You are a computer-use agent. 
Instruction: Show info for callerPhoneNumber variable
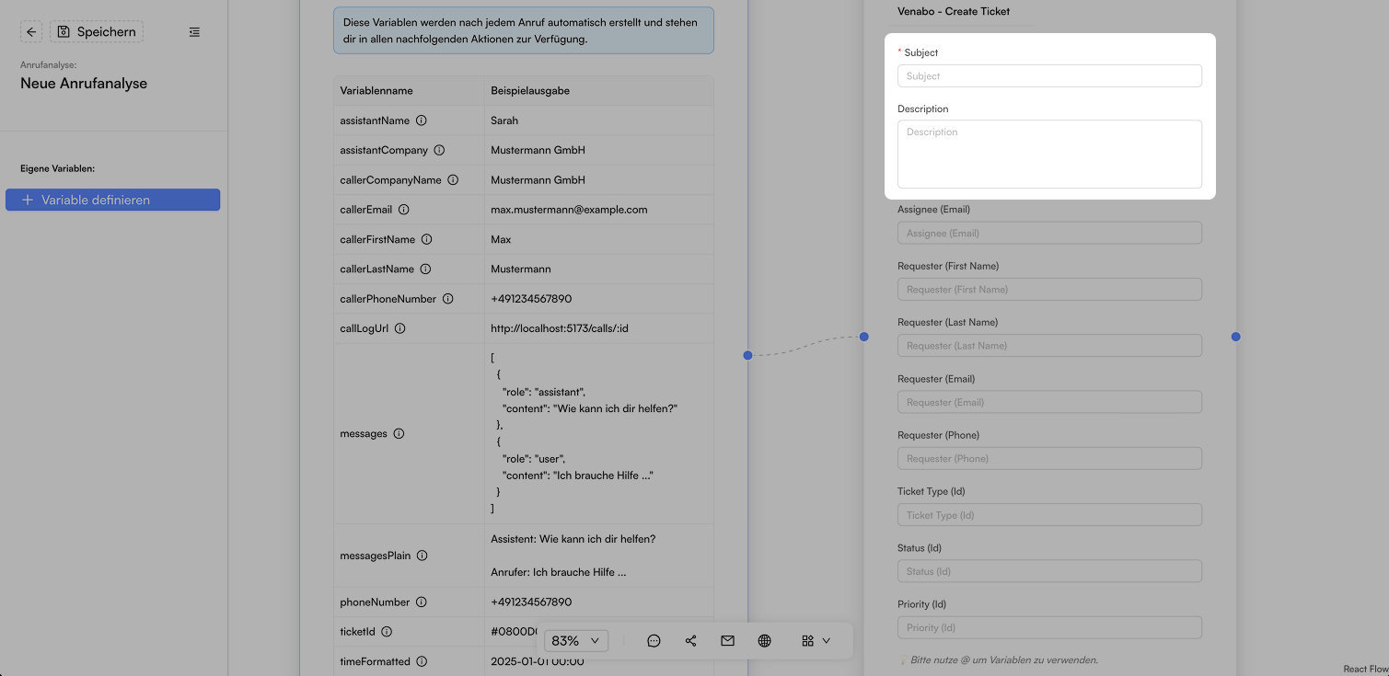[x=447, y=299]
